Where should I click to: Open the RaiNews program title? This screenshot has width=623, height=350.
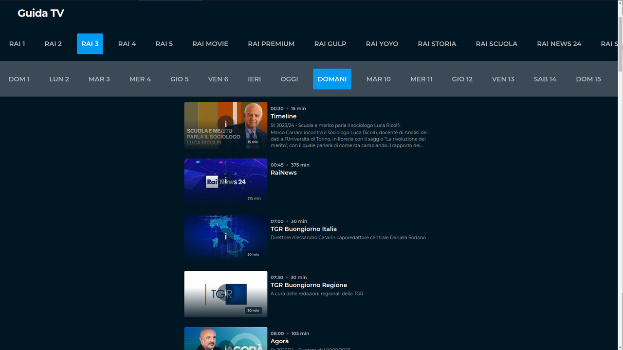pos(284,173)
